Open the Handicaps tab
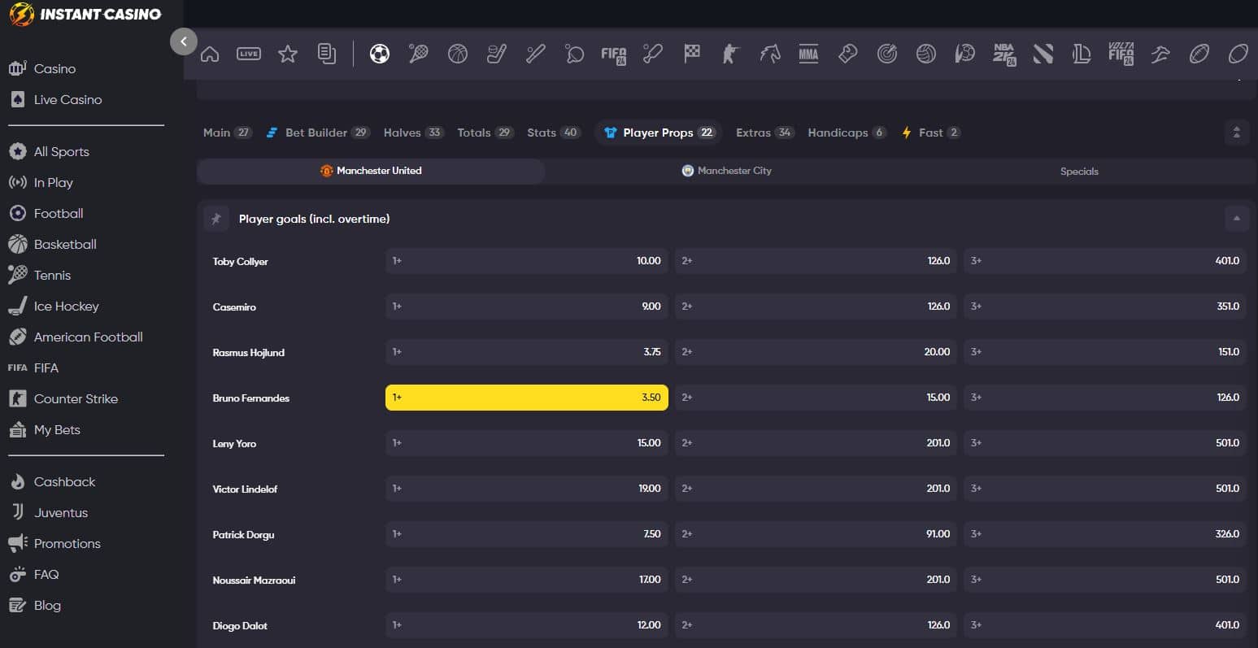Screen dimensions: 1258x648 pyautogui.click(x=847, y=133)
